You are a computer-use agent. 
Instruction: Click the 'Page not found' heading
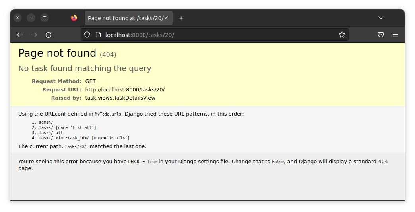pos(57,53)
